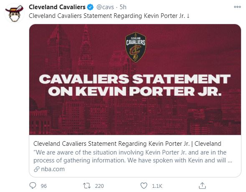The width and height of the screenshot is (246, 192).
Task: Click the card headline about Kevin Porter Jr.
Action: pos(127,144)
